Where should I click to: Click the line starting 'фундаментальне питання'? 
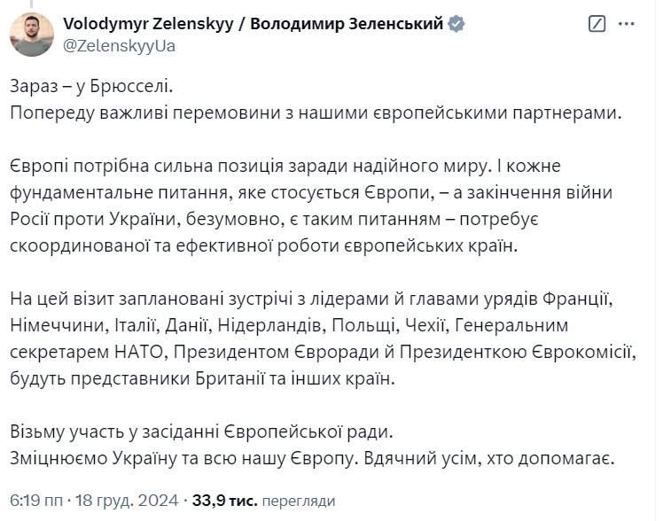(311, 192)
